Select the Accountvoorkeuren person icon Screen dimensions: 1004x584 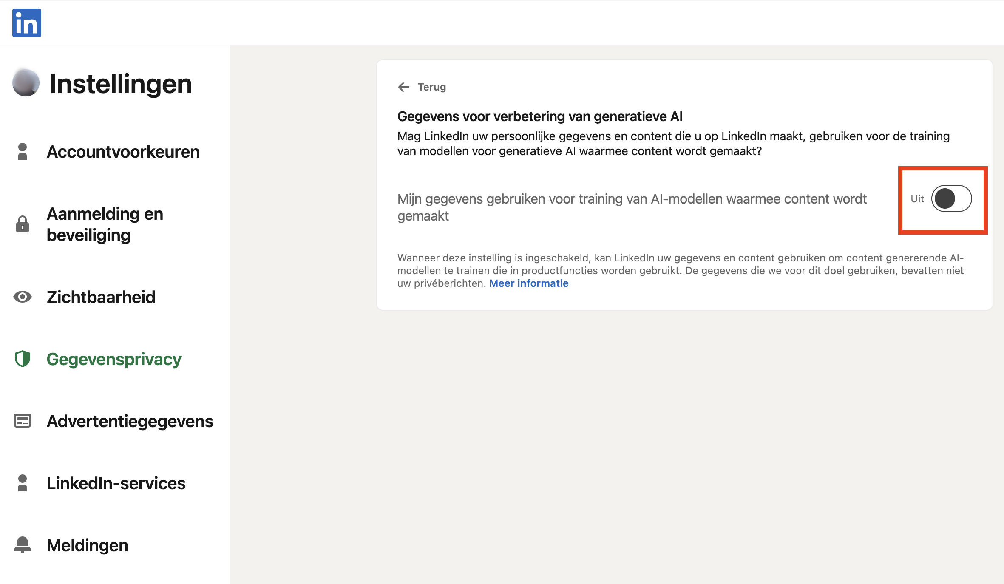tap(22, 151)
